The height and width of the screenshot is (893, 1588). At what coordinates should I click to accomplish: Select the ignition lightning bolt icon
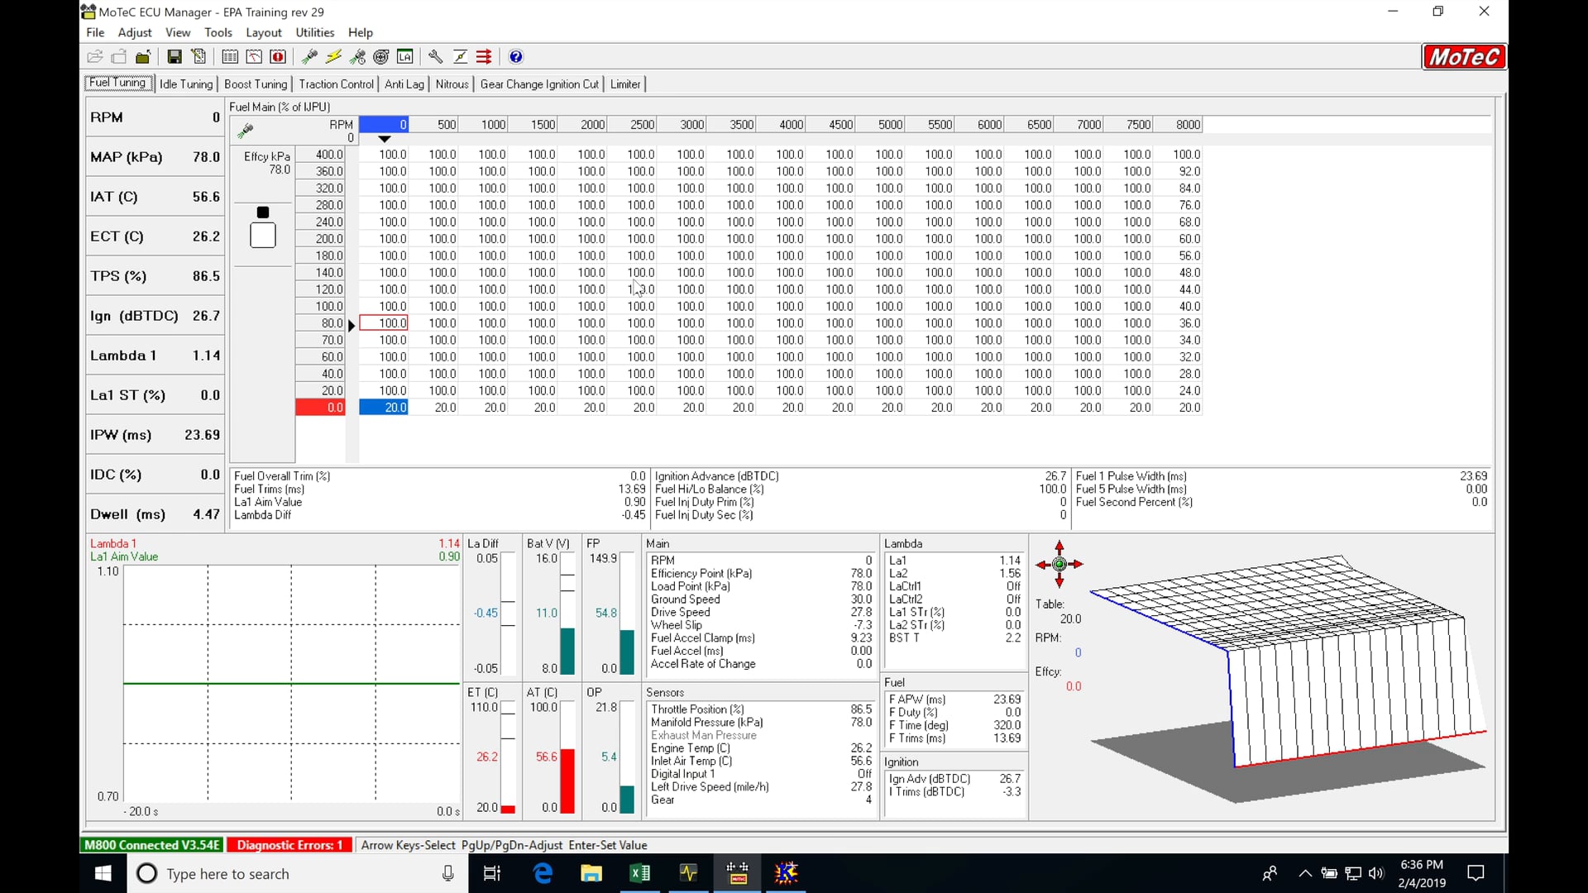(x=333, y=56)
